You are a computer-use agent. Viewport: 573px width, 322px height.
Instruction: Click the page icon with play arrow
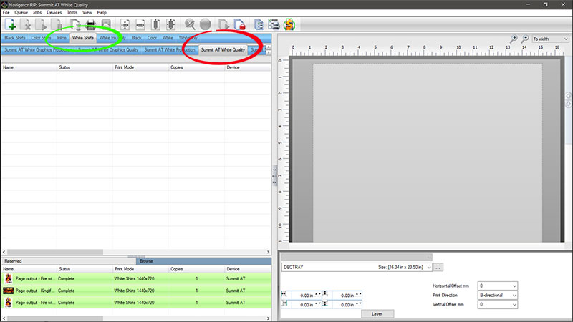(x=41, y=24)
